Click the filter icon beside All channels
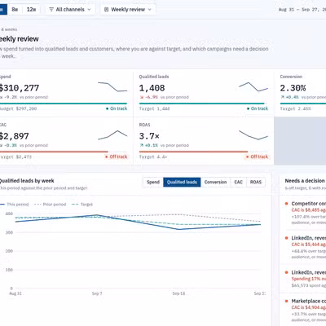Image resolution: width=326 pixels, height=326 pixels. pos(51,10)
